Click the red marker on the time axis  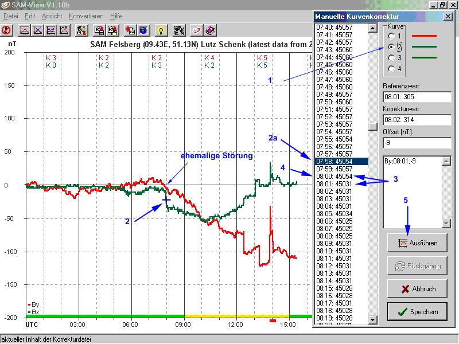273,321
